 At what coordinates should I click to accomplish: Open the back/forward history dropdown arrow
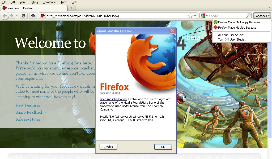click(x=16, y=16)
